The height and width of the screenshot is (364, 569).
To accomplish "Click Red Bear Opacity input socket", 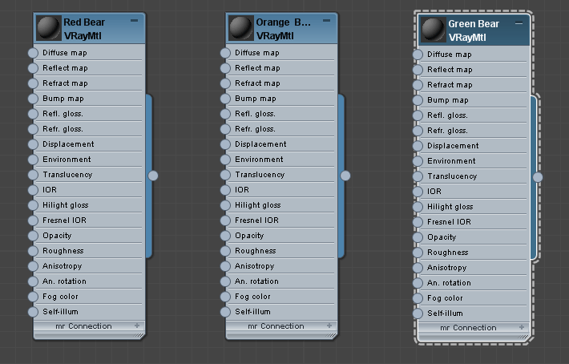I will pyautogui.click(x=33, y=236).
